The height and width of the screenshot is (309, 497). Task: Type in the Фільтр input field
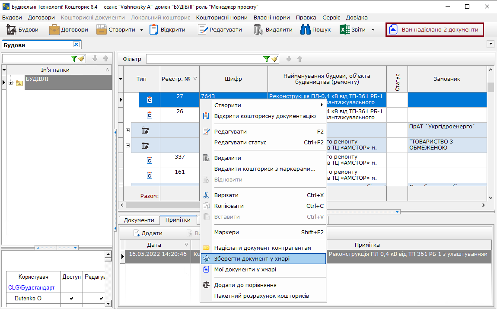pyautogui.click(x=204, y=59)
